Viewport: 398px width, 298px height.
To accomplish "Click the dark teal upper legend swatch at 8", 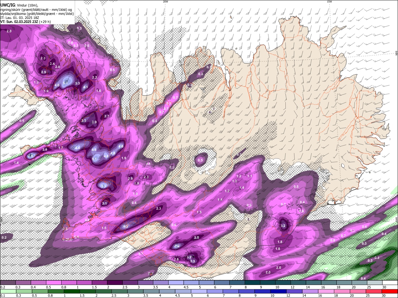I will [252, 283].
